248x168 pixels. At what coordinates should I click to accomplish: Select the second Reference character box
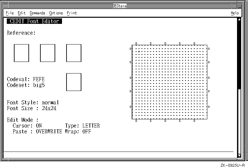47,53
